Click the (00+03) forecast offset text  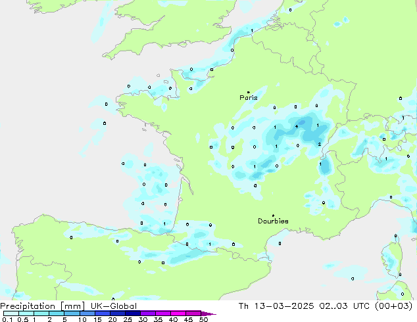click(393, 306)
